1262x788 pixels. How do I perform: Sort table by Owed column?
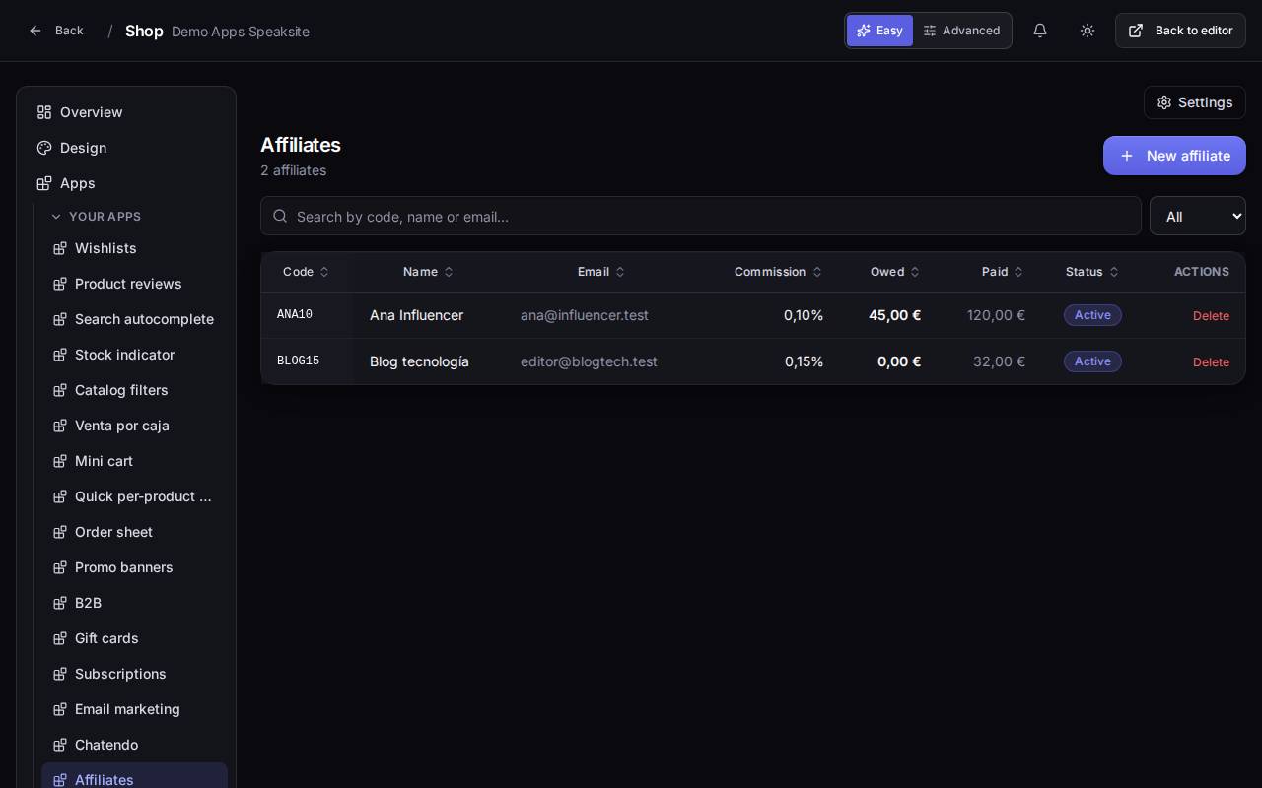[895, 272]
